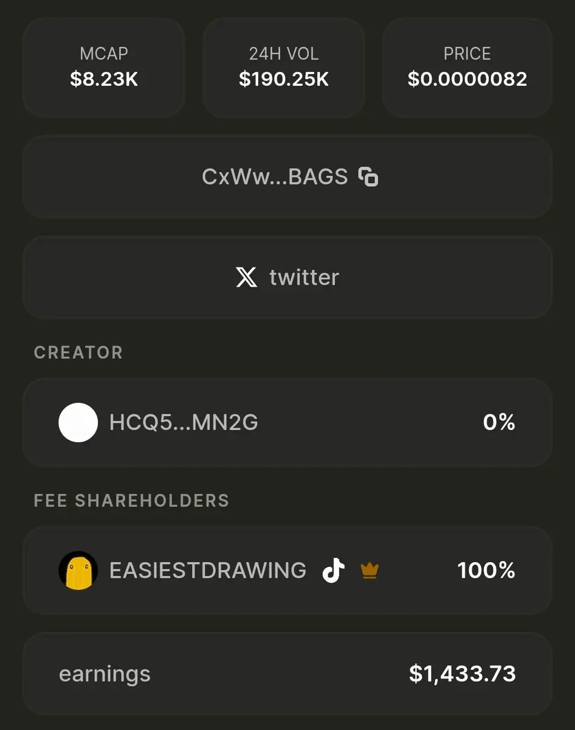
Task: Select the 24H VOL card
Action: [x=284, y=67]
